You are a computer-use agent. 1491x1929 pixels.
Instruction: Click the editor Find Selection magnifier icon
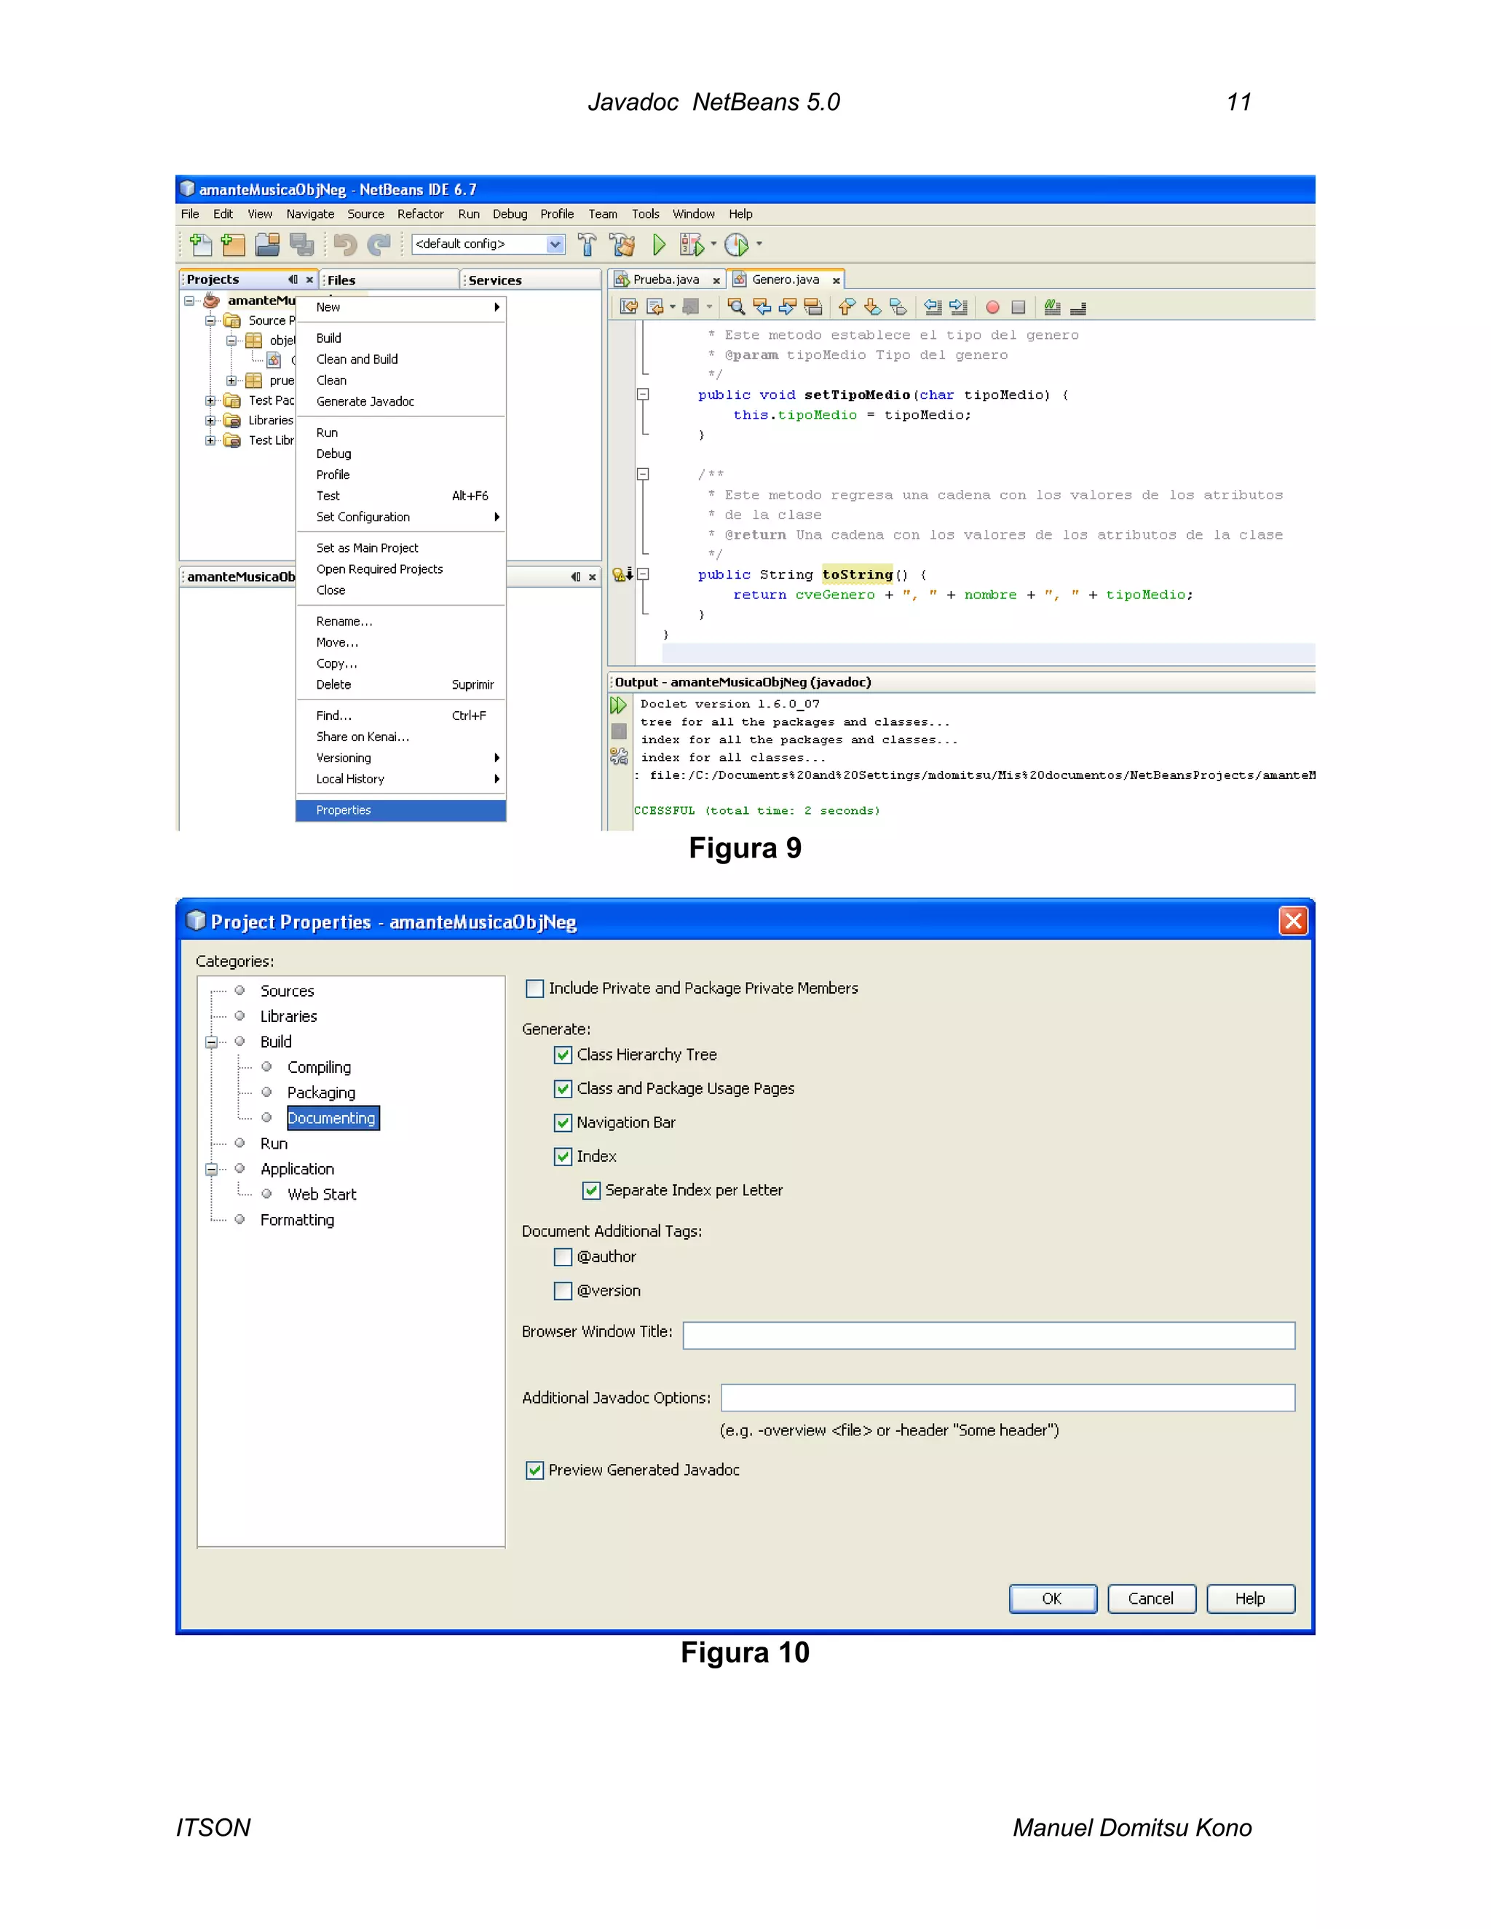coord(736,307)
